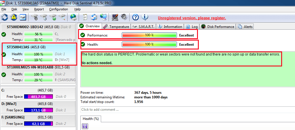The height and width of the screenshot is (130, 295).
Task: Select the Health (%) graph tab
Action: 91,119
